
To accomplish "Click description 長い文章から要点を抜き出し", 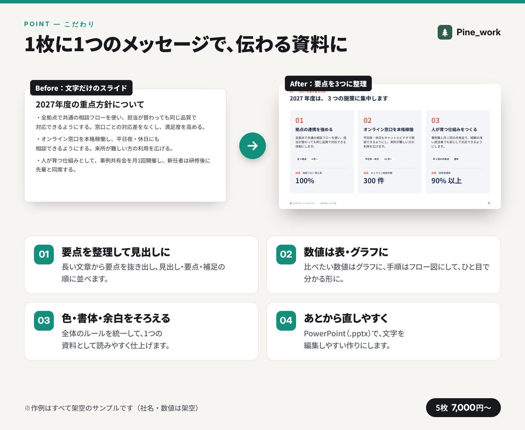I will point(143,273).
